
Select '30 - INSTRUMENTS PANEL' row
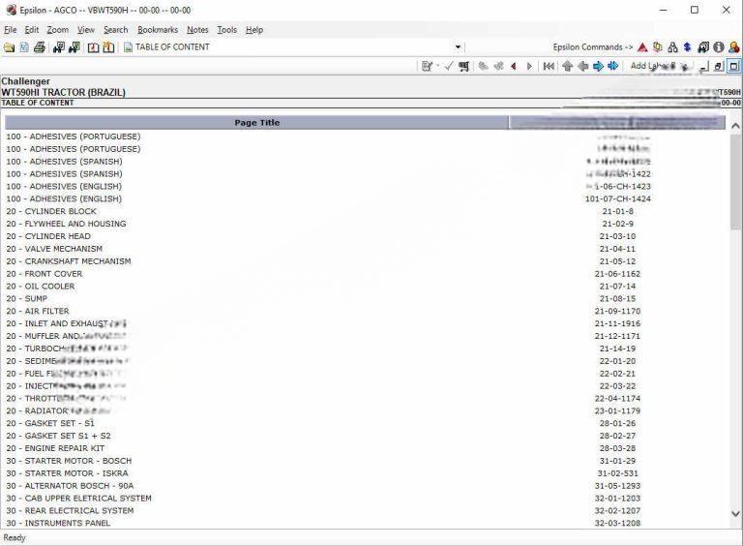click(x=365, y=523)
